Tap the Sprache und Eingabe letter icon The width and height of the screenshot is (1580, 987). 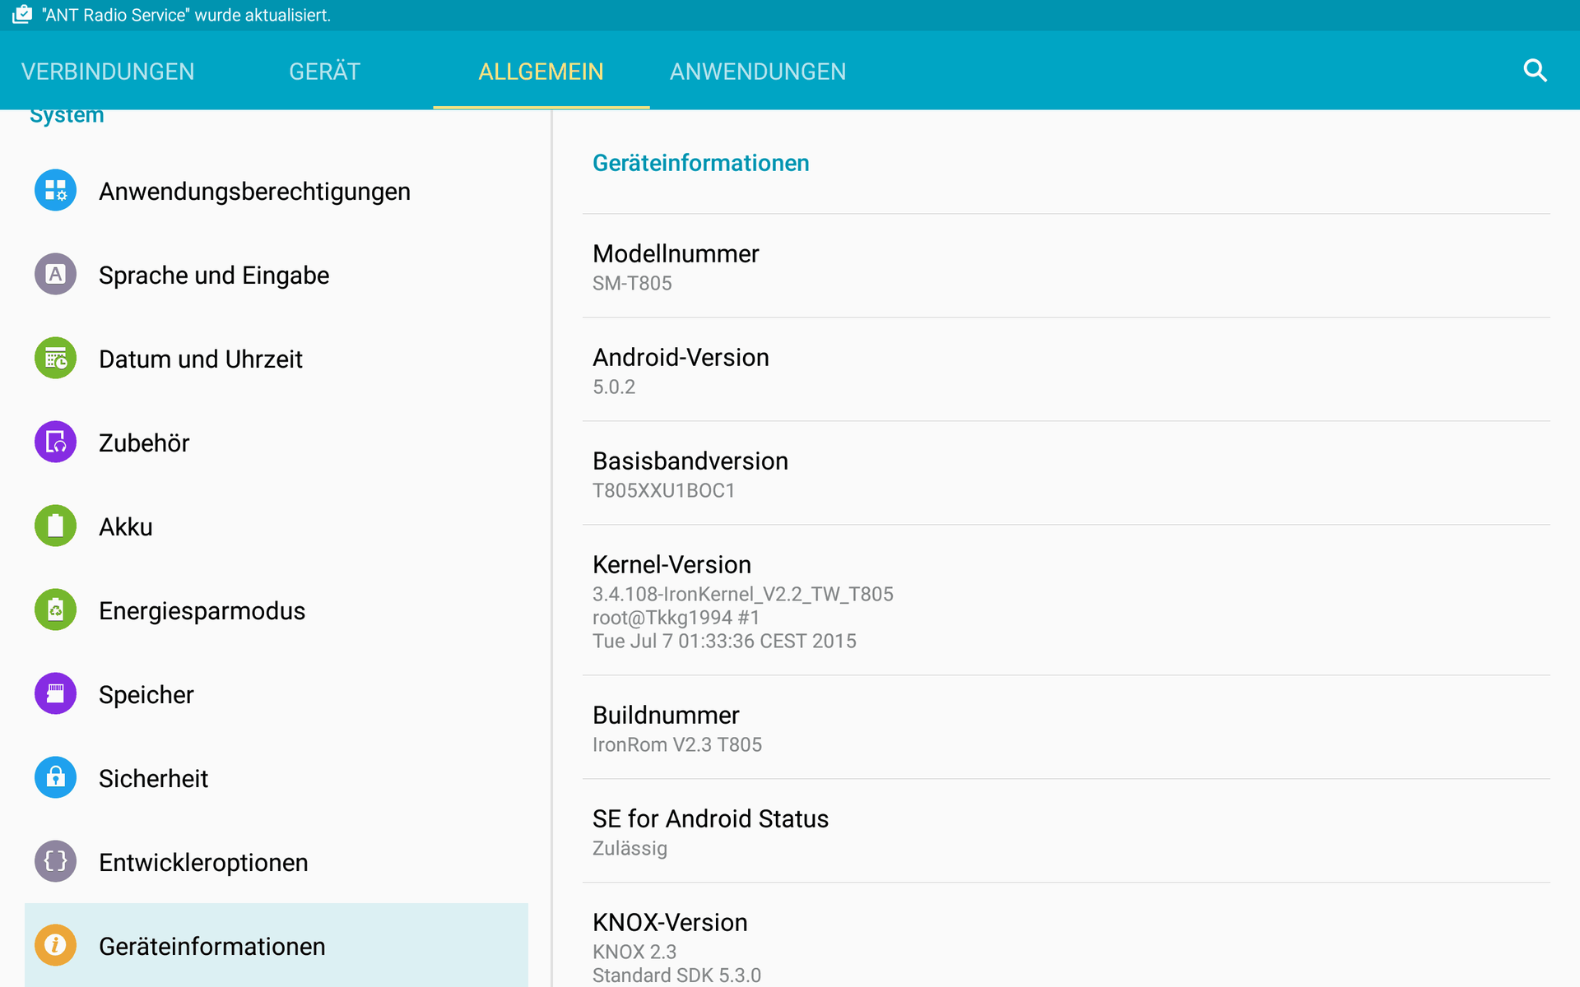pos(55,275)
